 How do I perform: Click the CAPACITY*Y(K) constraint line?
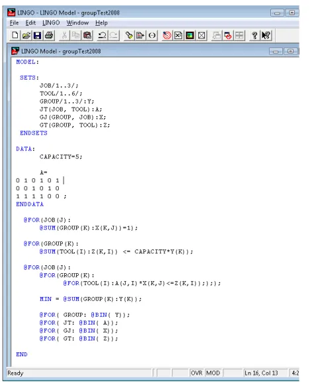point(116,251)
